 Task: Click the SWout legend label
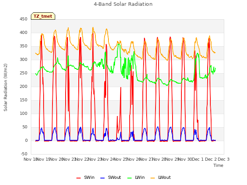(114, 177)
